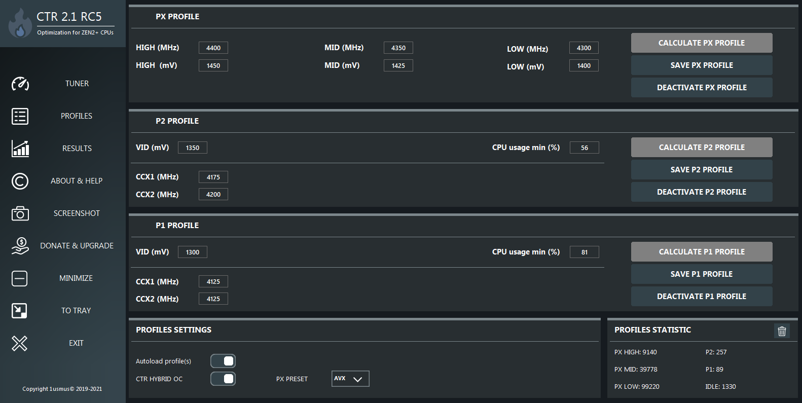The height and width of the screenshot is (403, 802).
Task: Click the 'CTR 2.1 RC5' title
Action: [x=69, y=17]
